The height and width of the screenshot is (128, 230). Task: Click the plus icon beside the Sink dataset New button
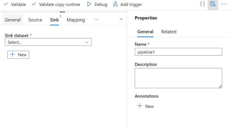click(12, 54)
